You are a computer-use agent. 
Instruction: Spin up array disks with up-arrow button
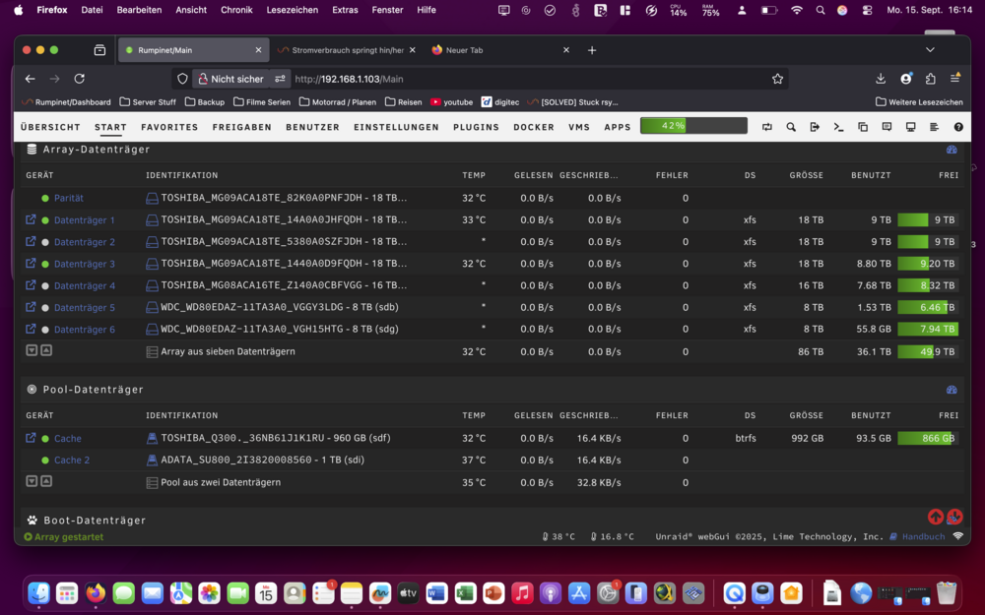[x=46, y=350]
